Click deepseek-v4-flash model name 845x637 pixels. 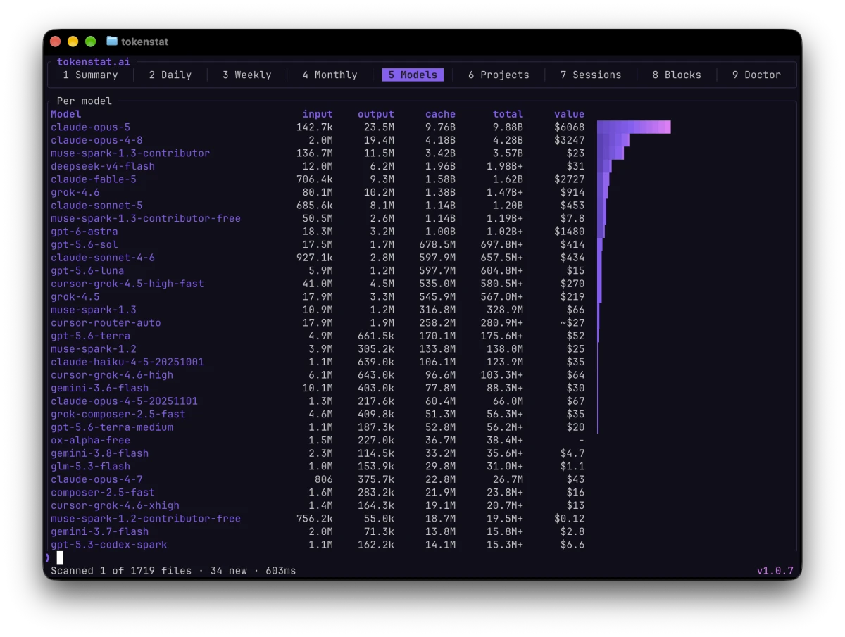point(103,166)
